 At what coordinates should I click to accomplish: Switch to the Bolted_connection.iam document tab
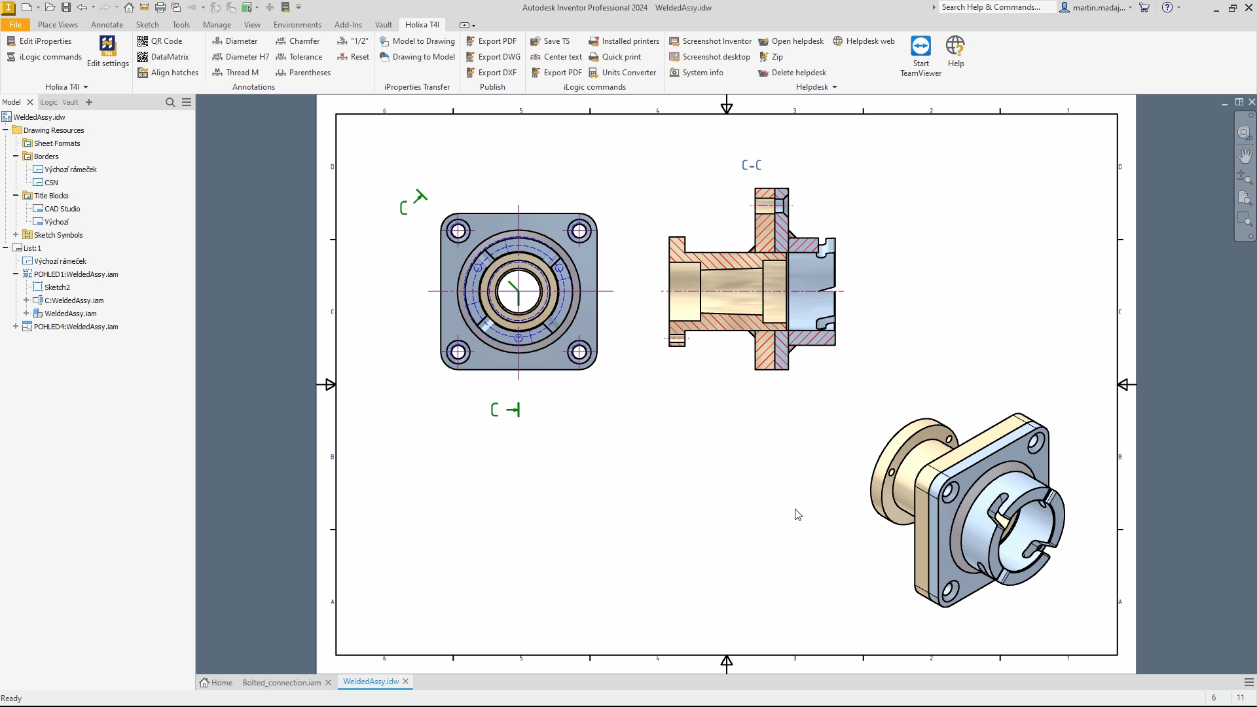point(282,682)
